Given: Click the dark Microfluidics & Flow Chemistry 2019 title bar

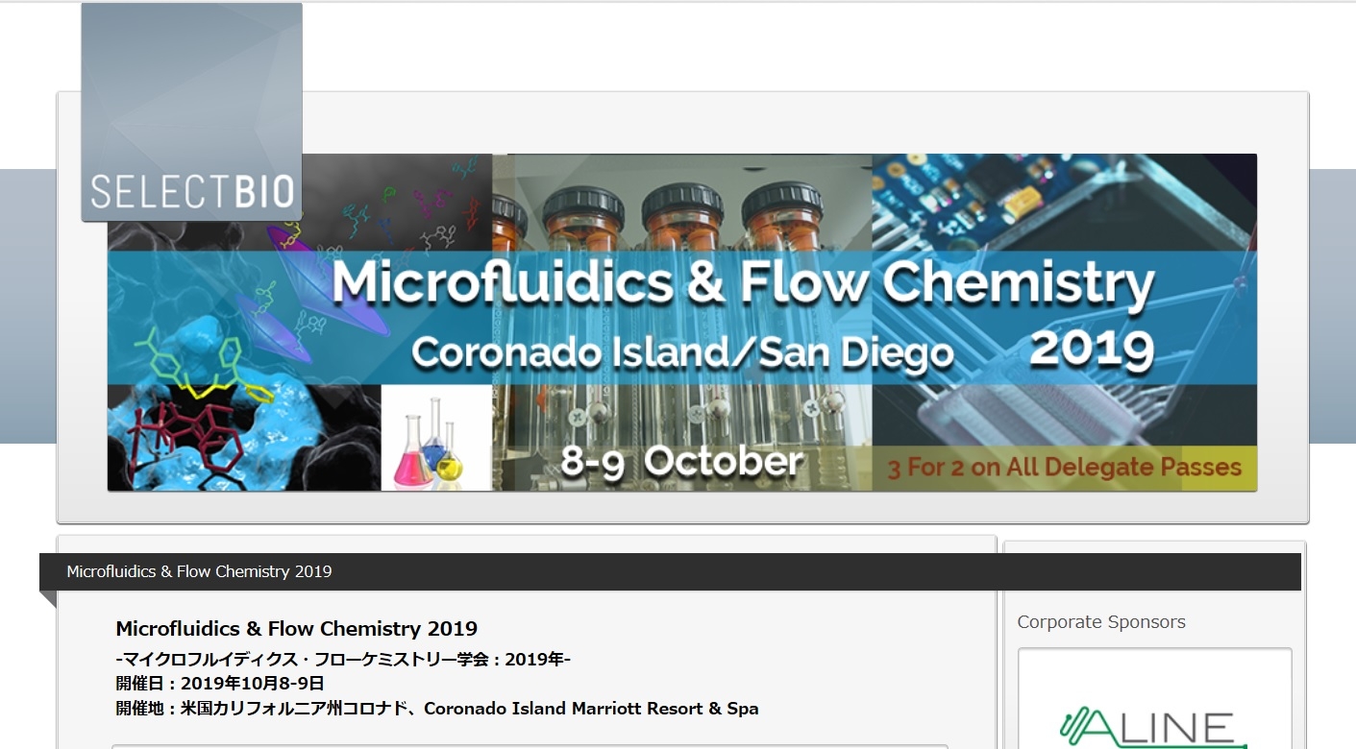Looking at the screenshot, I should pyautogui.click(x=670, y=571).
